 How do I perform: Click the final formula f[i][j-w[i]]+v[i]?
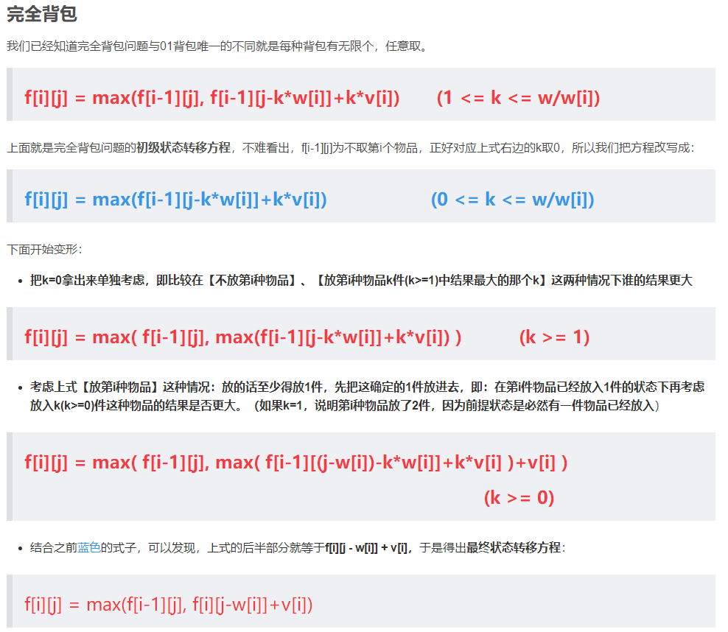tap(169, 605)
